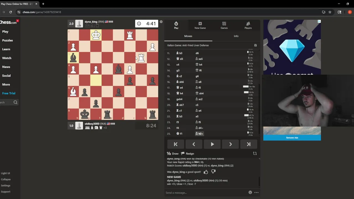
Task: Open Play in the left sidebar
Action: (x=5, y=32)
